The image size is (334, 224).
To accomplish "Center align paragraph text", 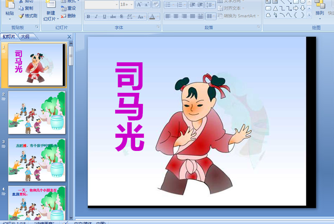I will [x=176, y=16].
